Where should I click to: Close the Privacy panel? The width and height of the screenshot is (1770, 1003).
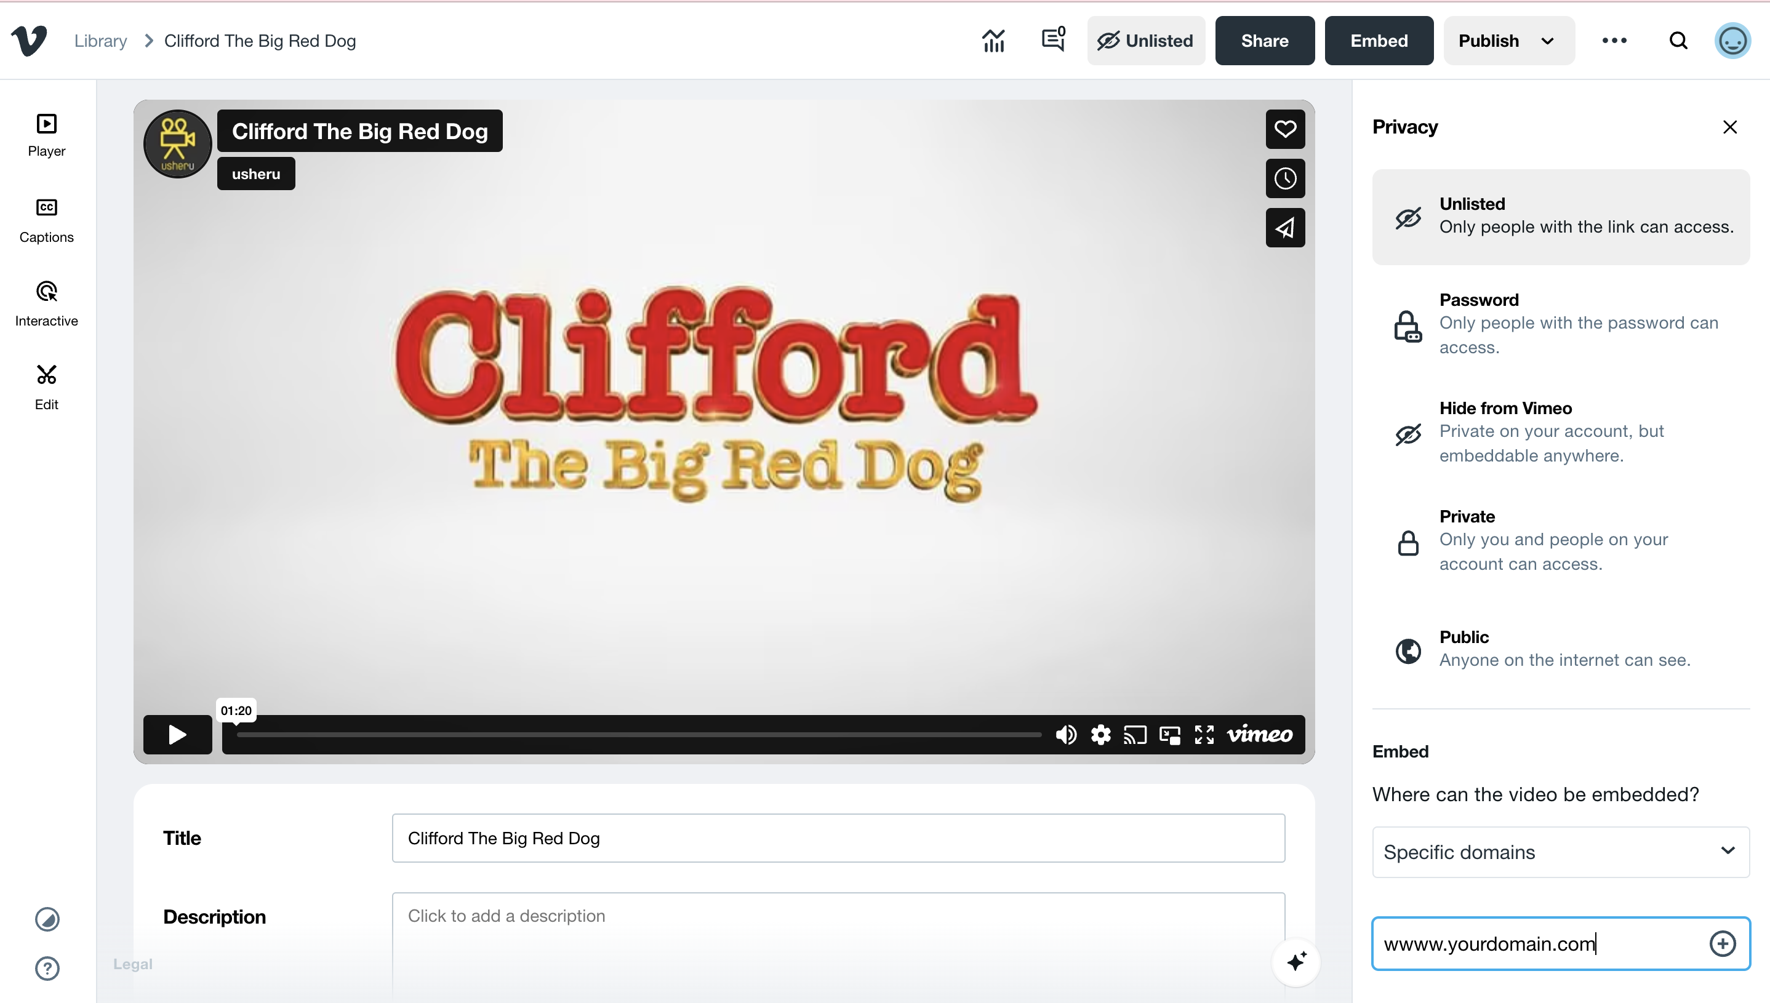(1730, 127)
